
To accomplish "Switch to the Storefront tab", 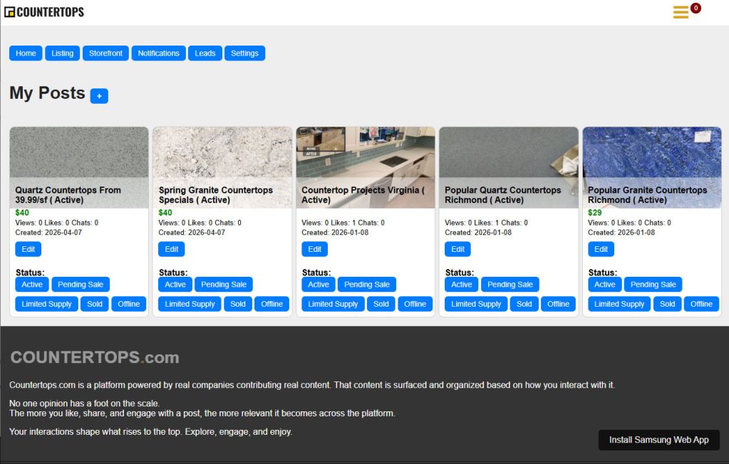I will click(105, 53).
